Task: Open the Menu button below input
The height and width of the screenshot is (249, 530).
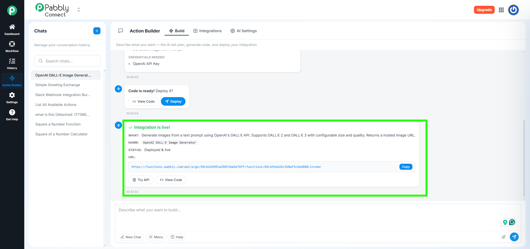Action: click(156, 237)
